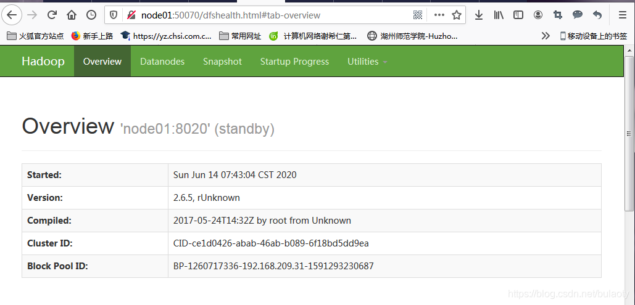Open 新手上路 bookmark

point(92,36)
